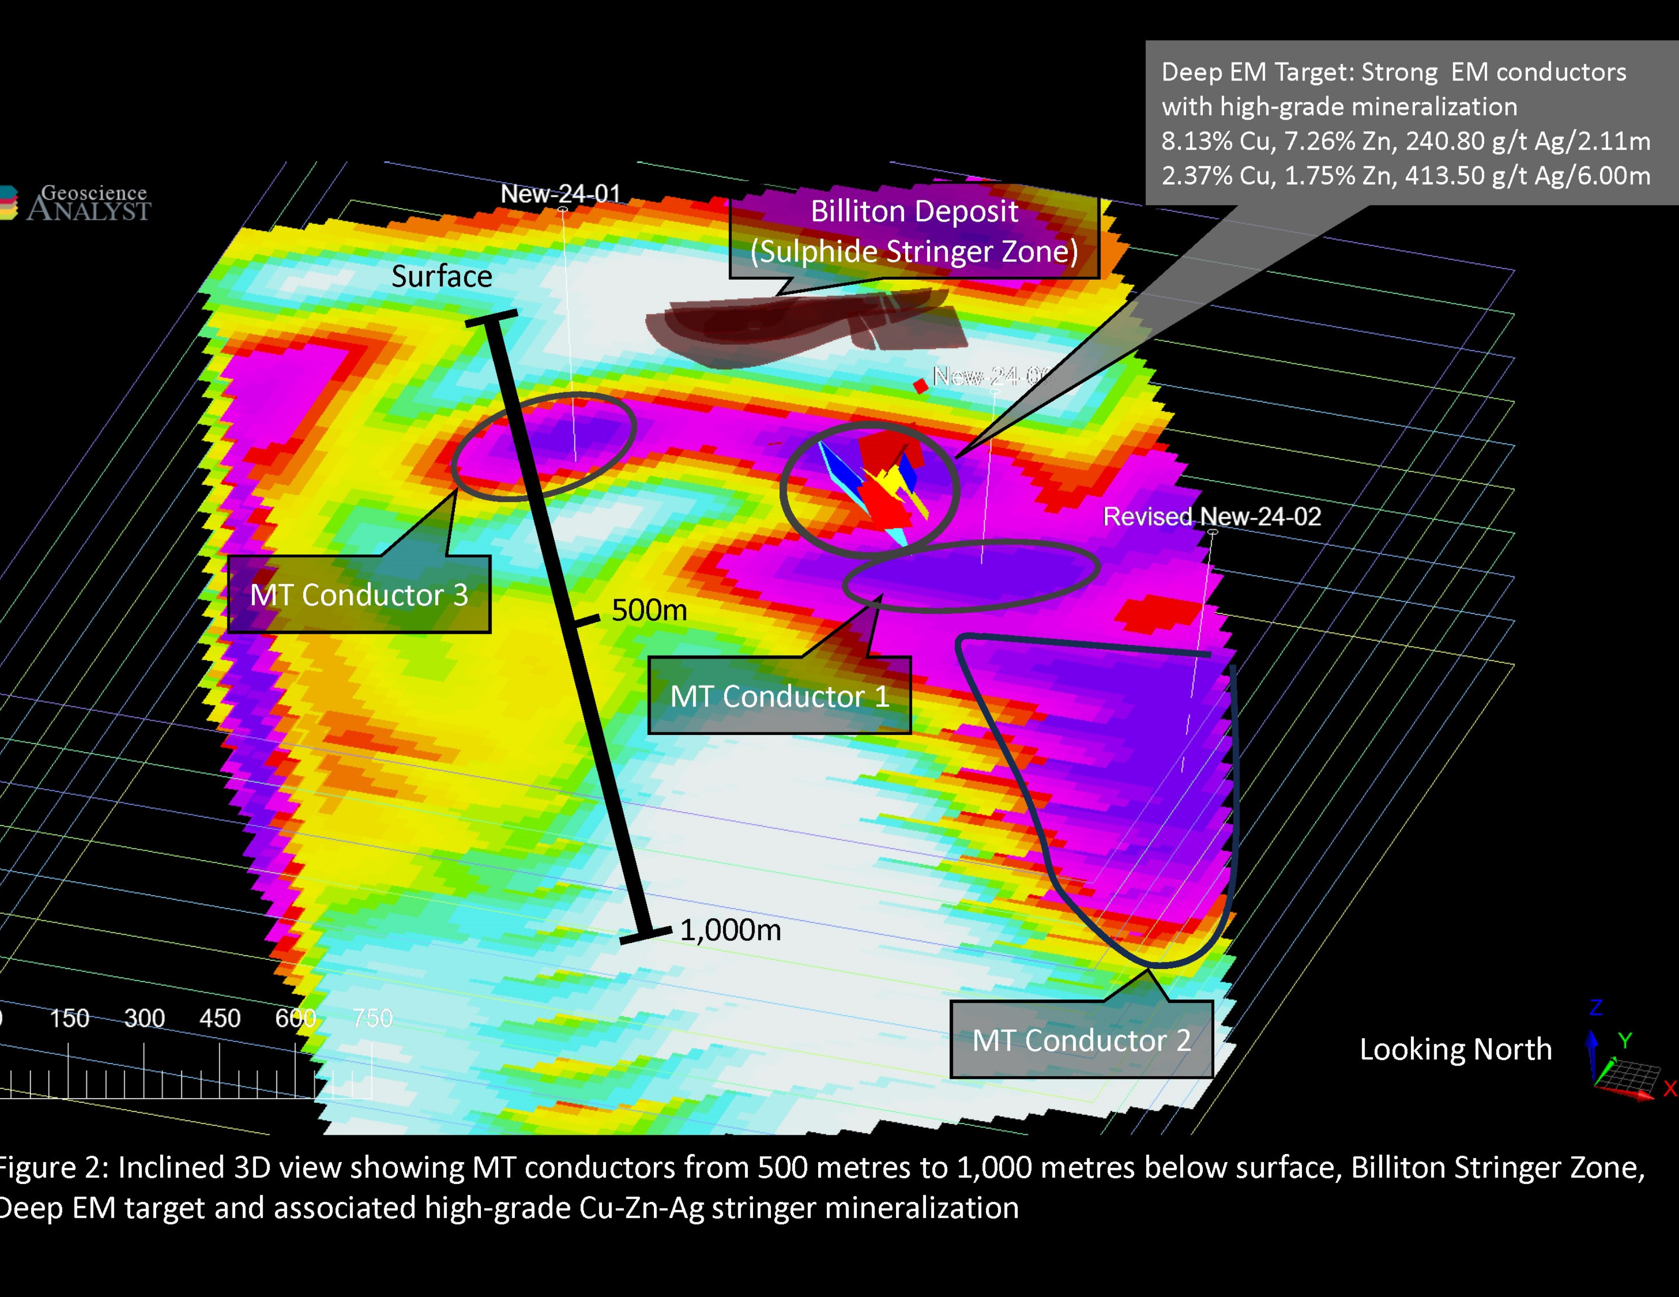1679x1297 pixels.
Task: Click the 500m depth marker label
Action: 649,610
